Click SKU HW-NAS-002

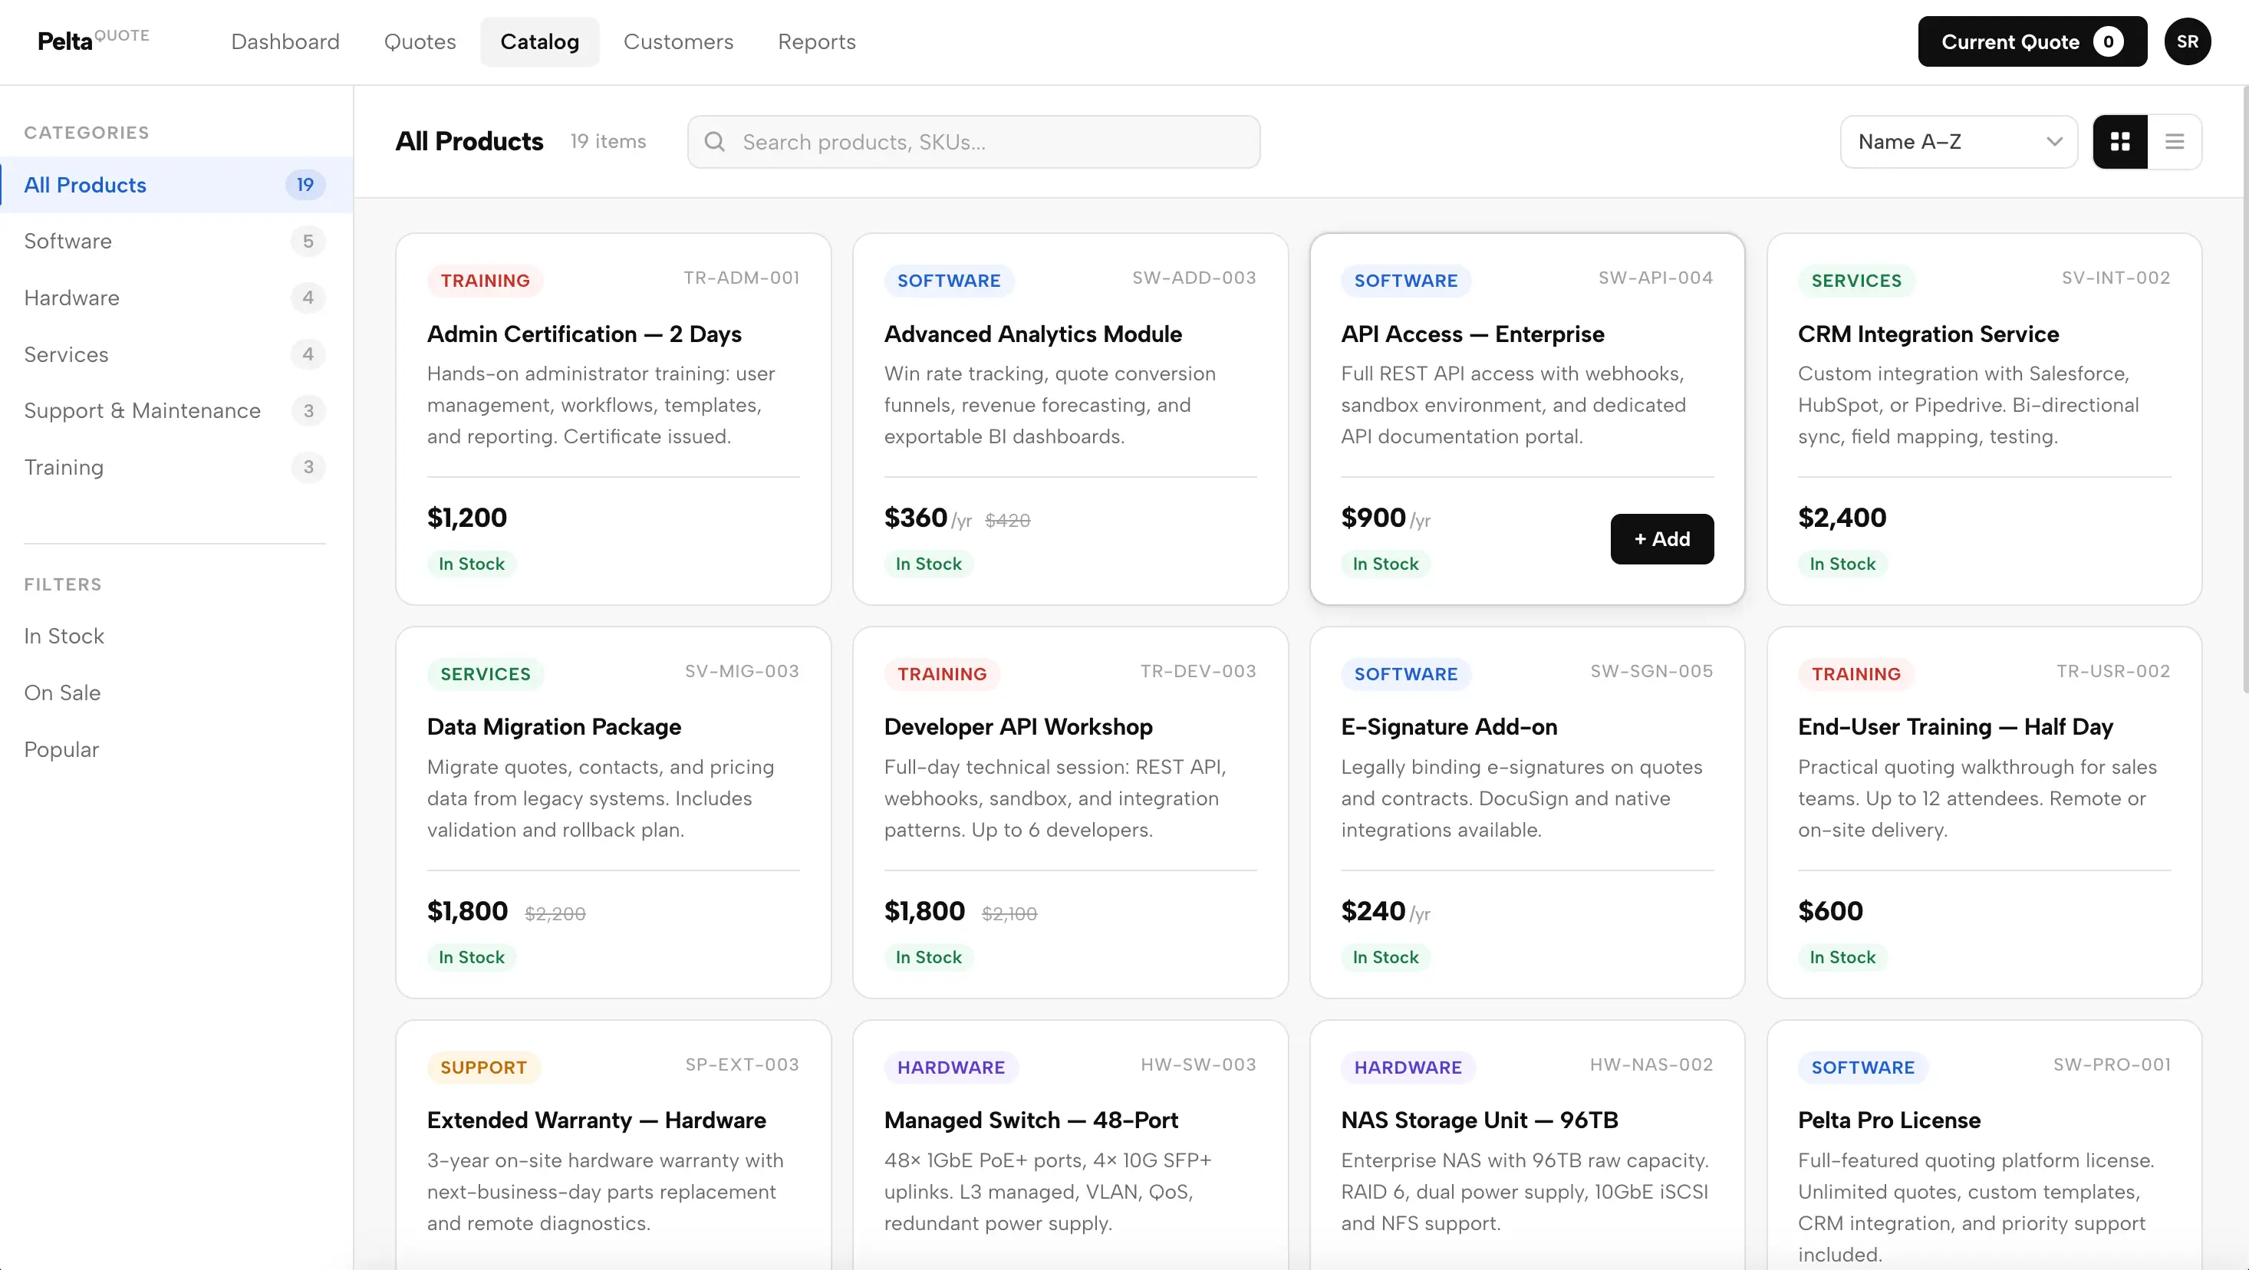click(1651, 1065)
